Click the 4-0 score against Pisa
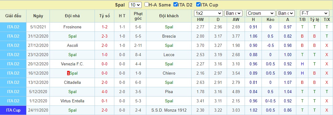 104,92
